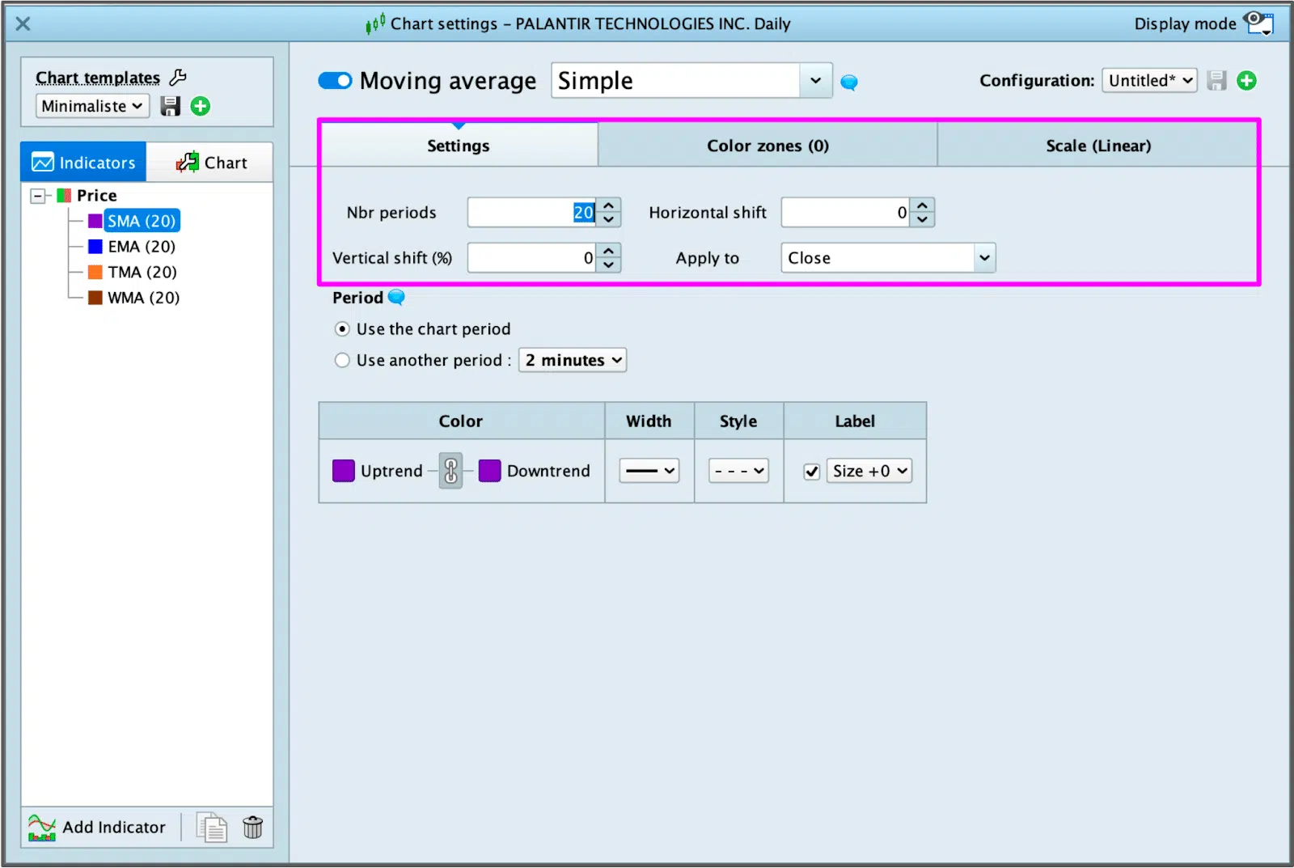Save the Minimaliste template via floppy disk icon
The width and height of the screenshot is (1294, 868).
[170, 105]
